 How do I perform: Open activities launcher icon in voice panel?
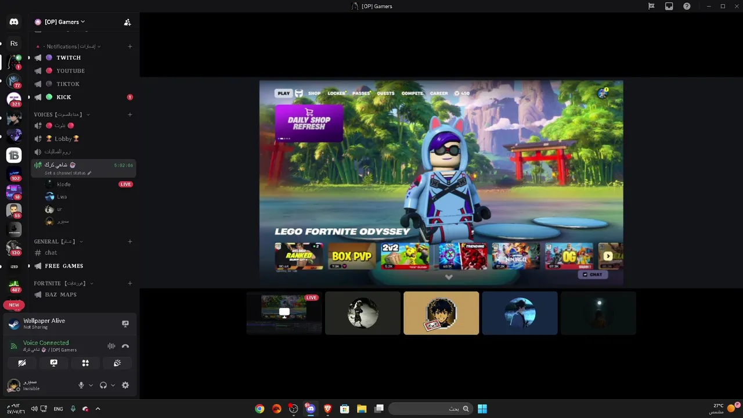[x=85, y=363]
